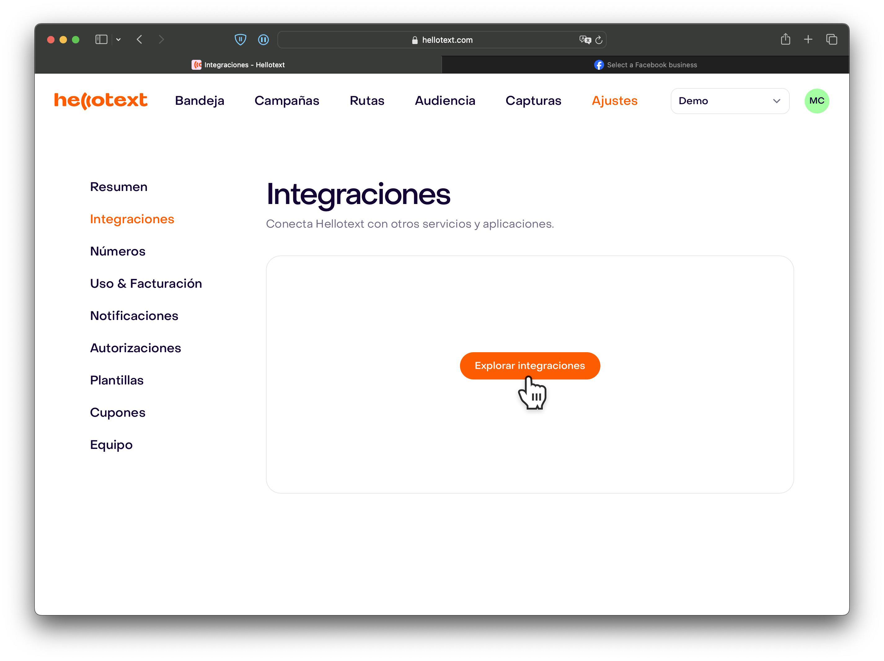Open the Safari sidebar toggle
The height and width of the screenshot is (661, 884).
click(x=101, y=40)
